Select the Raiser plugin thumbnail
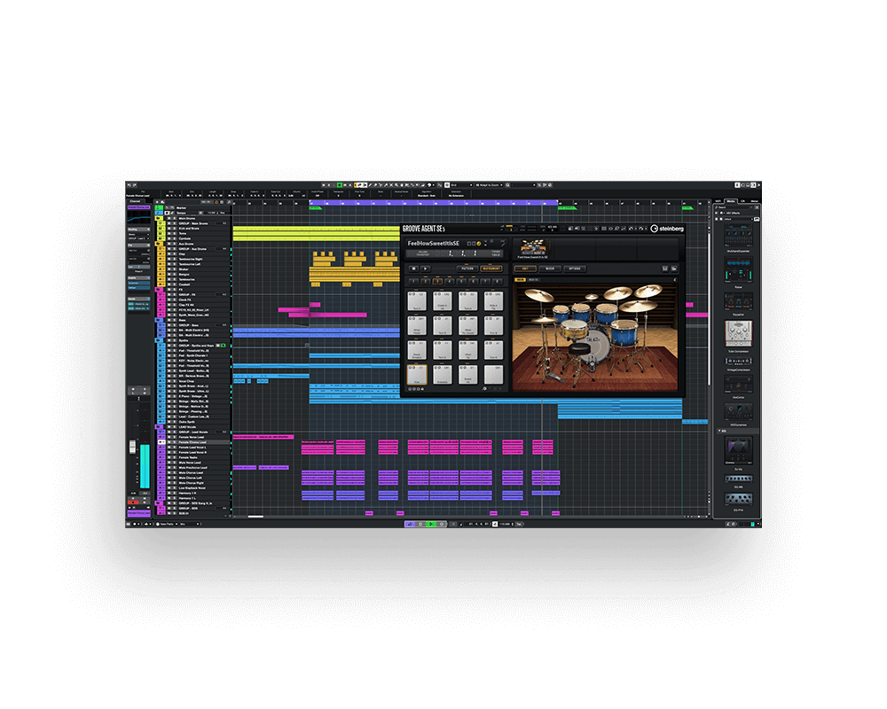Viewport: 887px width, 709px height. click(x=738, y=270)
